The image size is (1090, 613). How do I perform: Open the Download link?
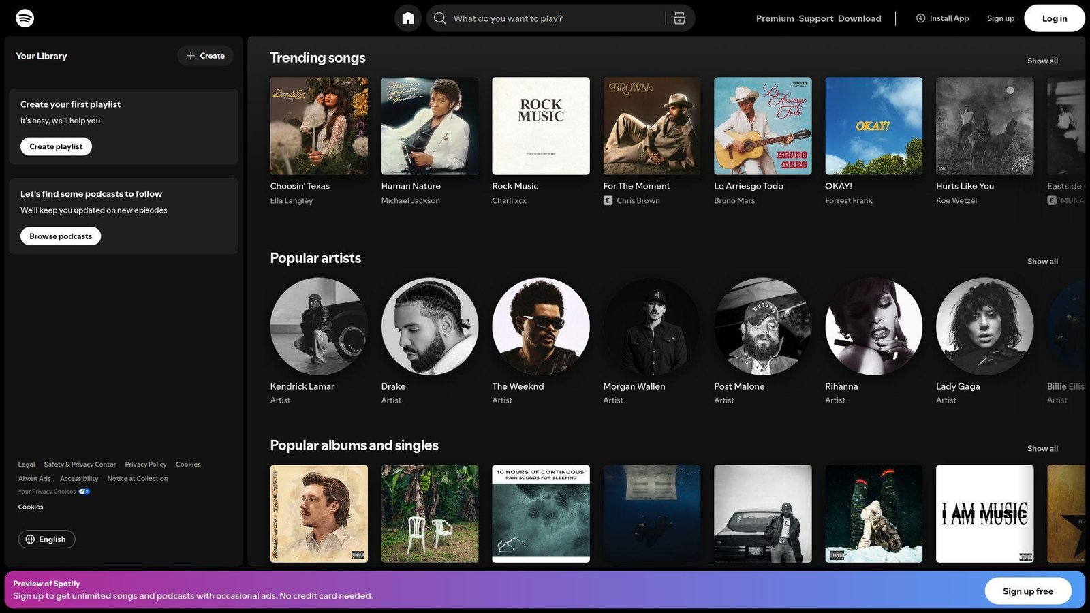click(859, 18)
